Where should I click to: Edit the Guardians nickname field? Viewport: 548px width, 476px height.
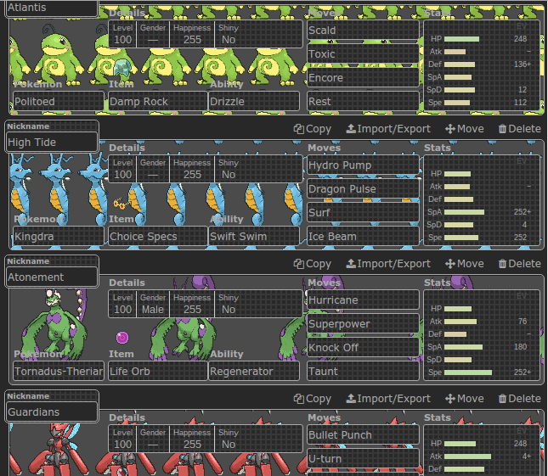pyautogui.click(x=51, y=412)
